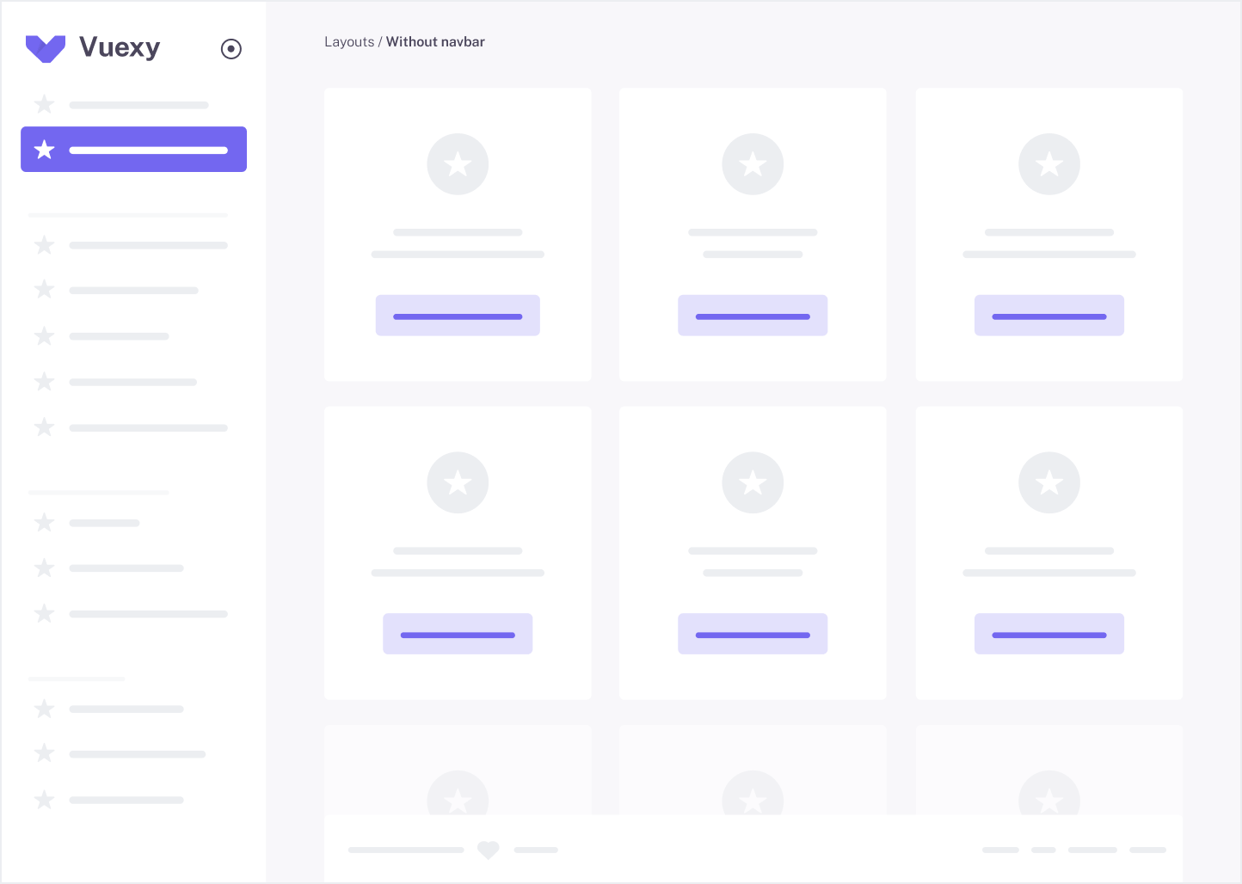Open the third sidebar group divider section
The width and height of the screenshot is (1242, 884).
pyautogui.click(x=77, y=678)
